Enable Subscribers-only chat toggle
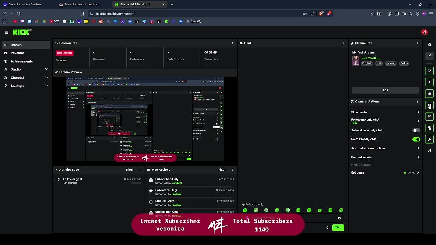Viewport: 436px width, 245px height. pyautogui.click(x=416, y=130)
